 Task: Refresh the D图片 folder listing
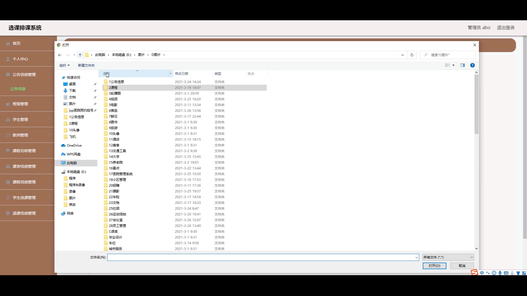412,55
